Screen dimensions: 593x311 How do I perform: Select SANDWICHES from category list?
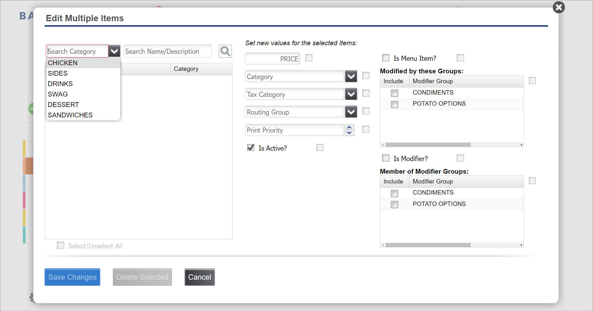[x=83, y=115]
